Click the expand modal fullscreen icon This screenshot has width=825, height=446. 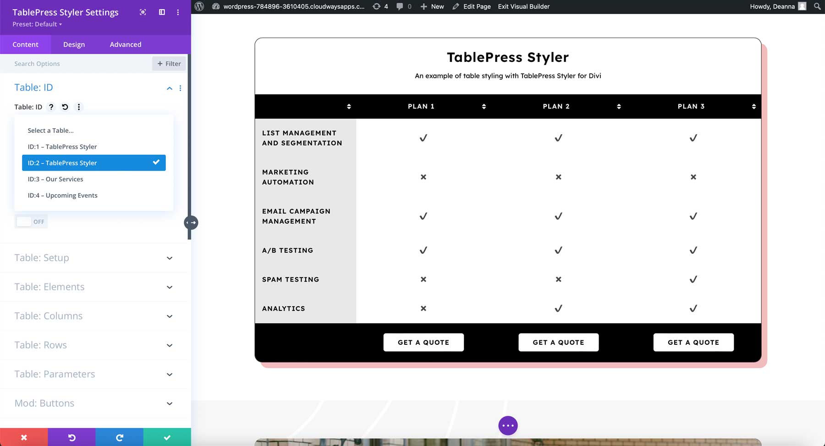(x=143, y=12)
